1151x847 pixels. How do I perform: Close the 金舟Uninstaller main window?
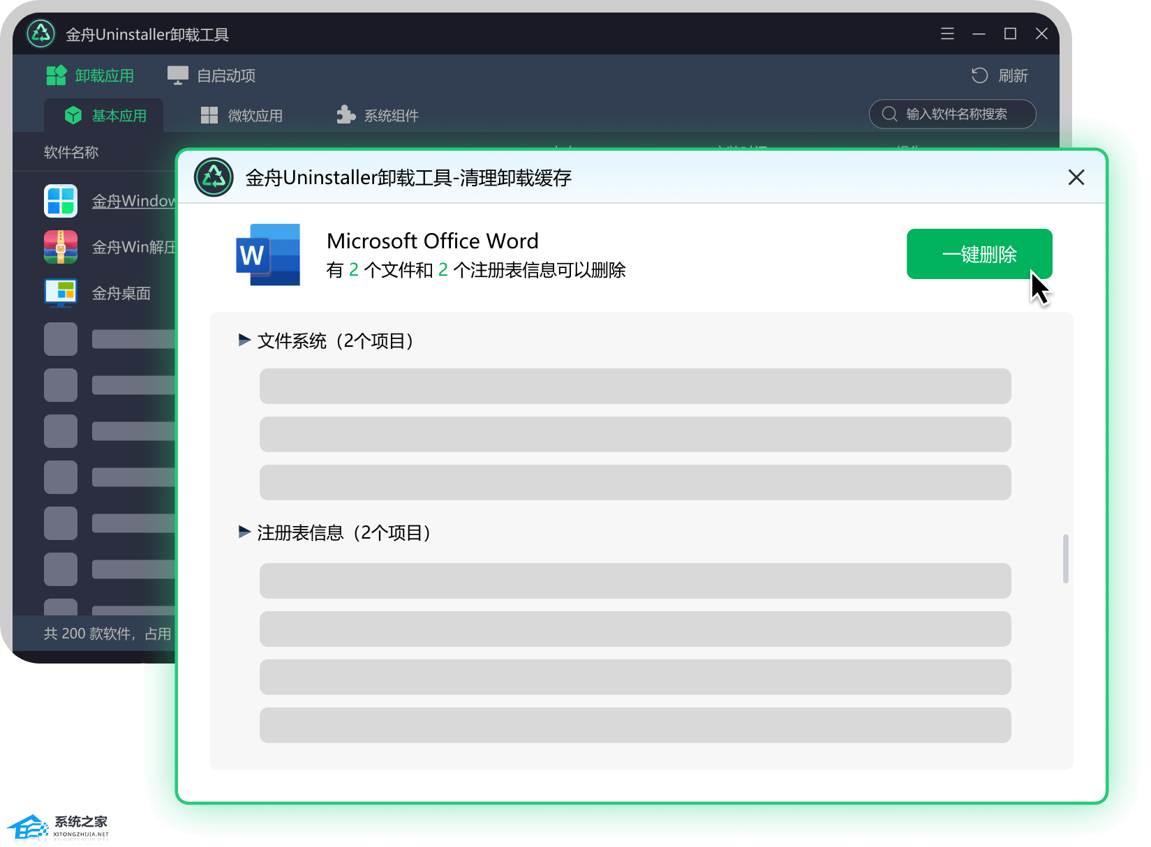click(x=1041, y=33)
